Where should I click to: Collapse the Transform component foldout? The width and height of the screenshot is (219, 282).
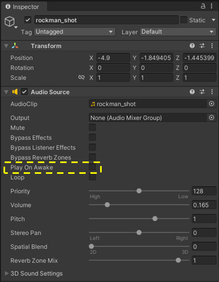(x=6, y=46)
